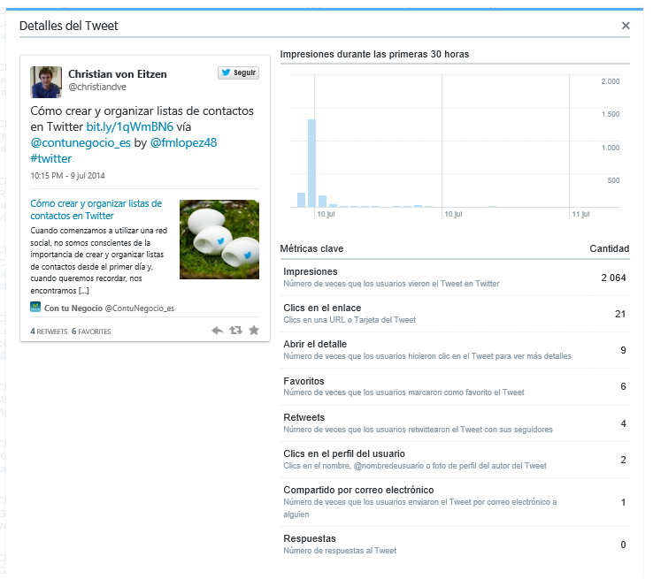Click the 11 jul axis label
653x579 pixels.
tap(580, 214)
